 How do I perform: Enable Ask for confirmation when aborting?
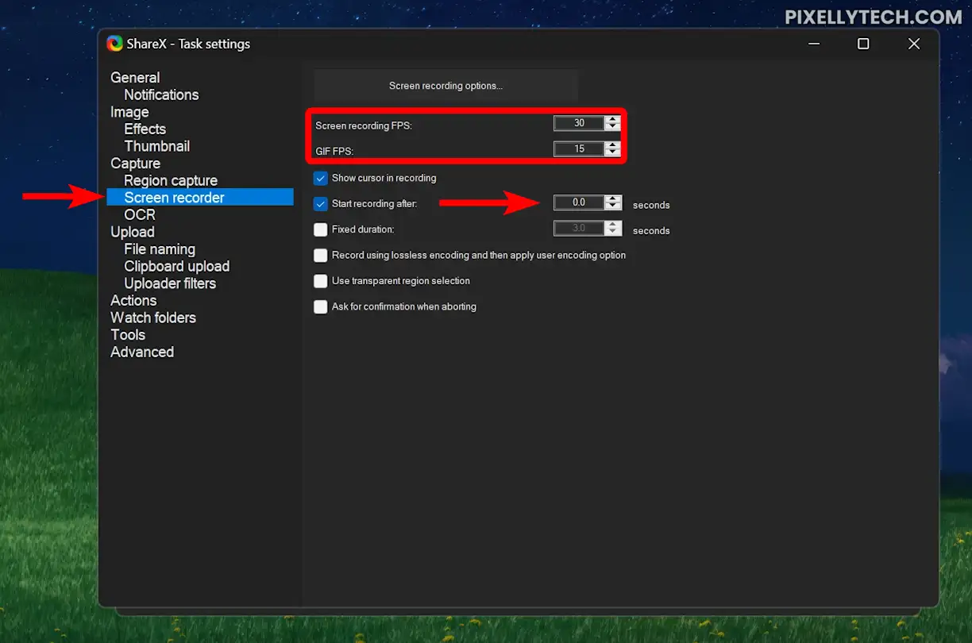point(321,306)
